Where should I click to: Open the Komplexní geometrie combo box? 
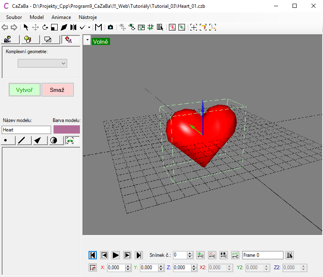(42, 63)
